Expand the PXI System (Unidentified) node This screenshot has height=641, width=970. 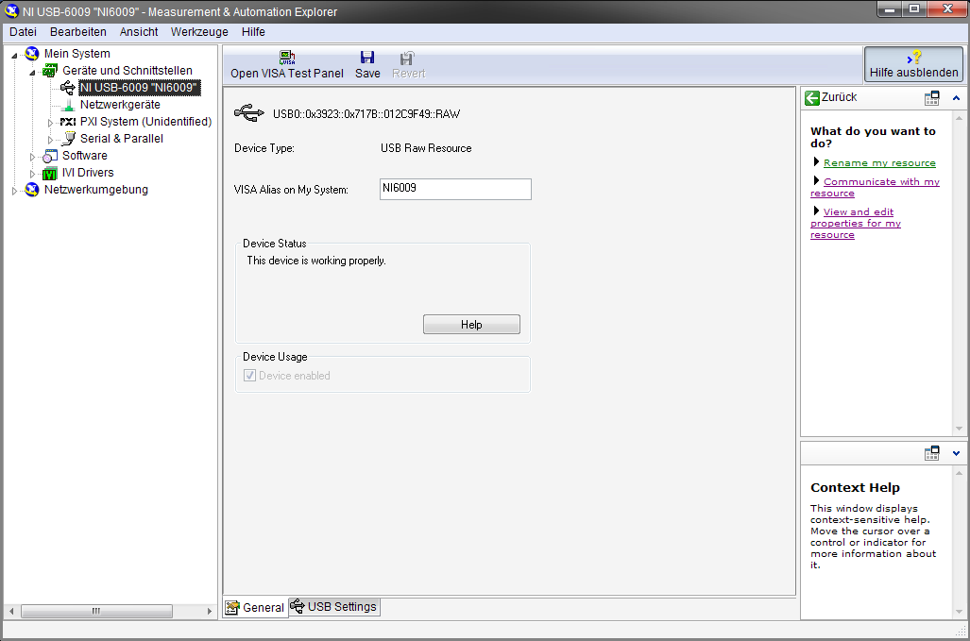click(x=51, y=123)
